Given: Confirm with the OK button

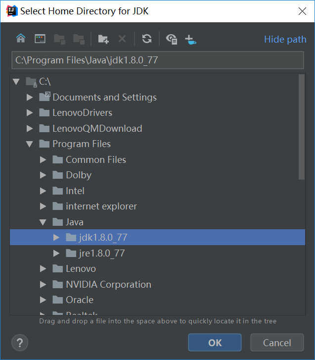Looking at the screenshot, I should 215,343.
